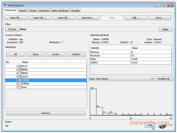Click the Statistic column header
The width and height of the screenshot is (177, 133).
[110, 48]
